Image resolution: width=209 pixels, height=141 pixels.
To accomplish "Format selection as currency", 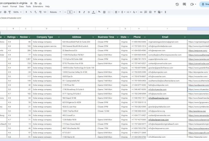I will (26, 12).
